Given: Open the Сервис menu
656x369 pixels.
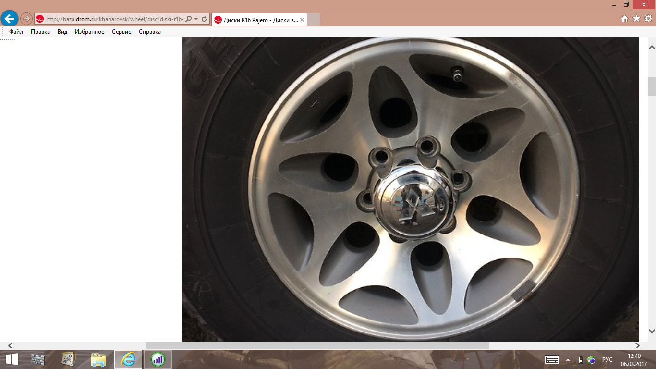Looking at the screenshot, I should (x=121, y=32).
